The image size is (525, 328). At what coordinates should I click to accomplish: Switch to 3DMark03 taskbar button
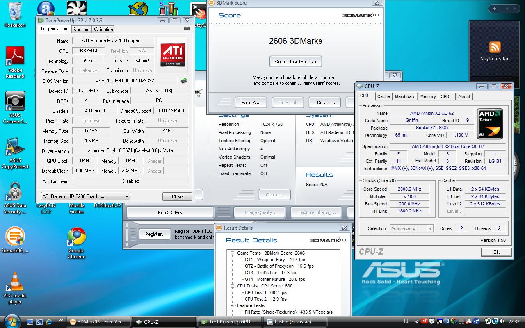(x=98, y=322)
